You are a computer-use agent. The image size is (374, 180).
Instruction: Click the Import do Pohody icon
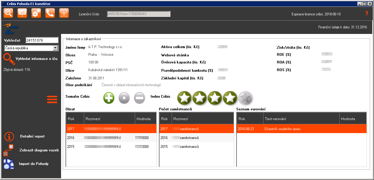click(9, 164)
